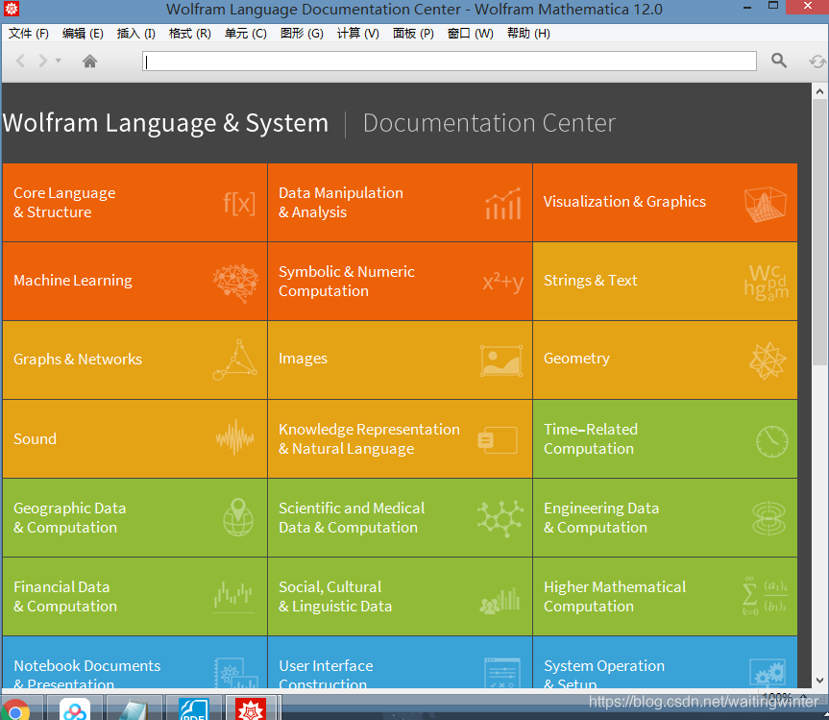Click the picture icon in Images tile

tap(501, 360)
